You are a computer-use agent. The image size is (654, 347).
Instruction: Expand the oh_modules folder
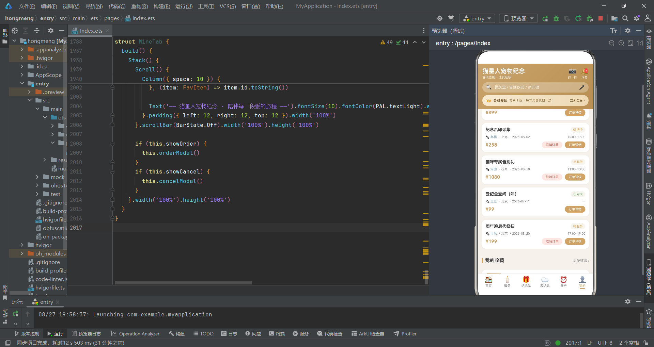click(22, 253)
